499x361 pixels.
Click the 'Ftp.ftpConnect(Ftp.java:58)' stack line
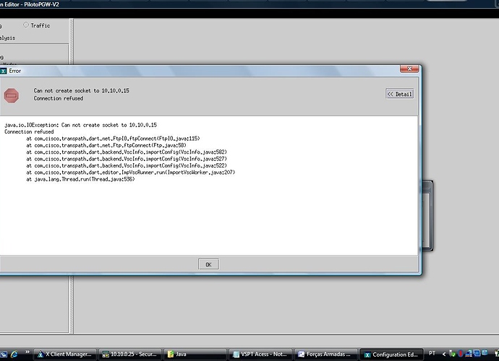coord(106,145)
